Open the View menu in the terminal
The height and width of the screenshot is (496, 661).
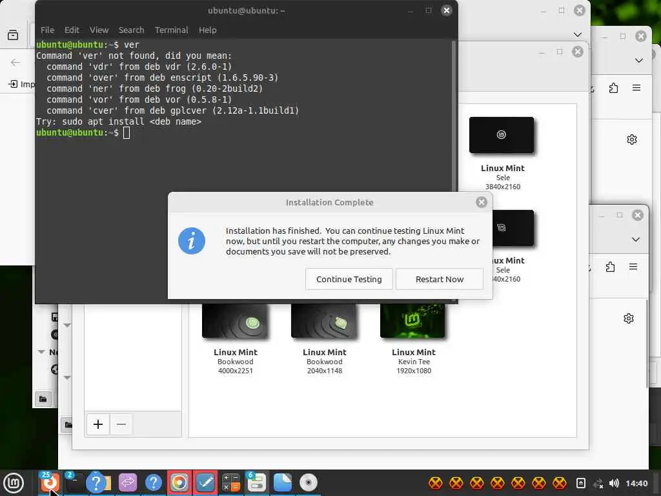[99, 30]
